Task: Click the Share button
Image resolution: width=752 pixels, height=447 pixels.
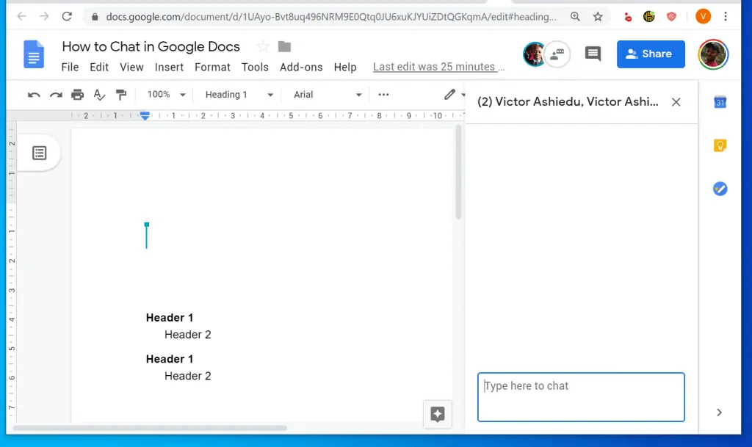Action: coord(651,54)
